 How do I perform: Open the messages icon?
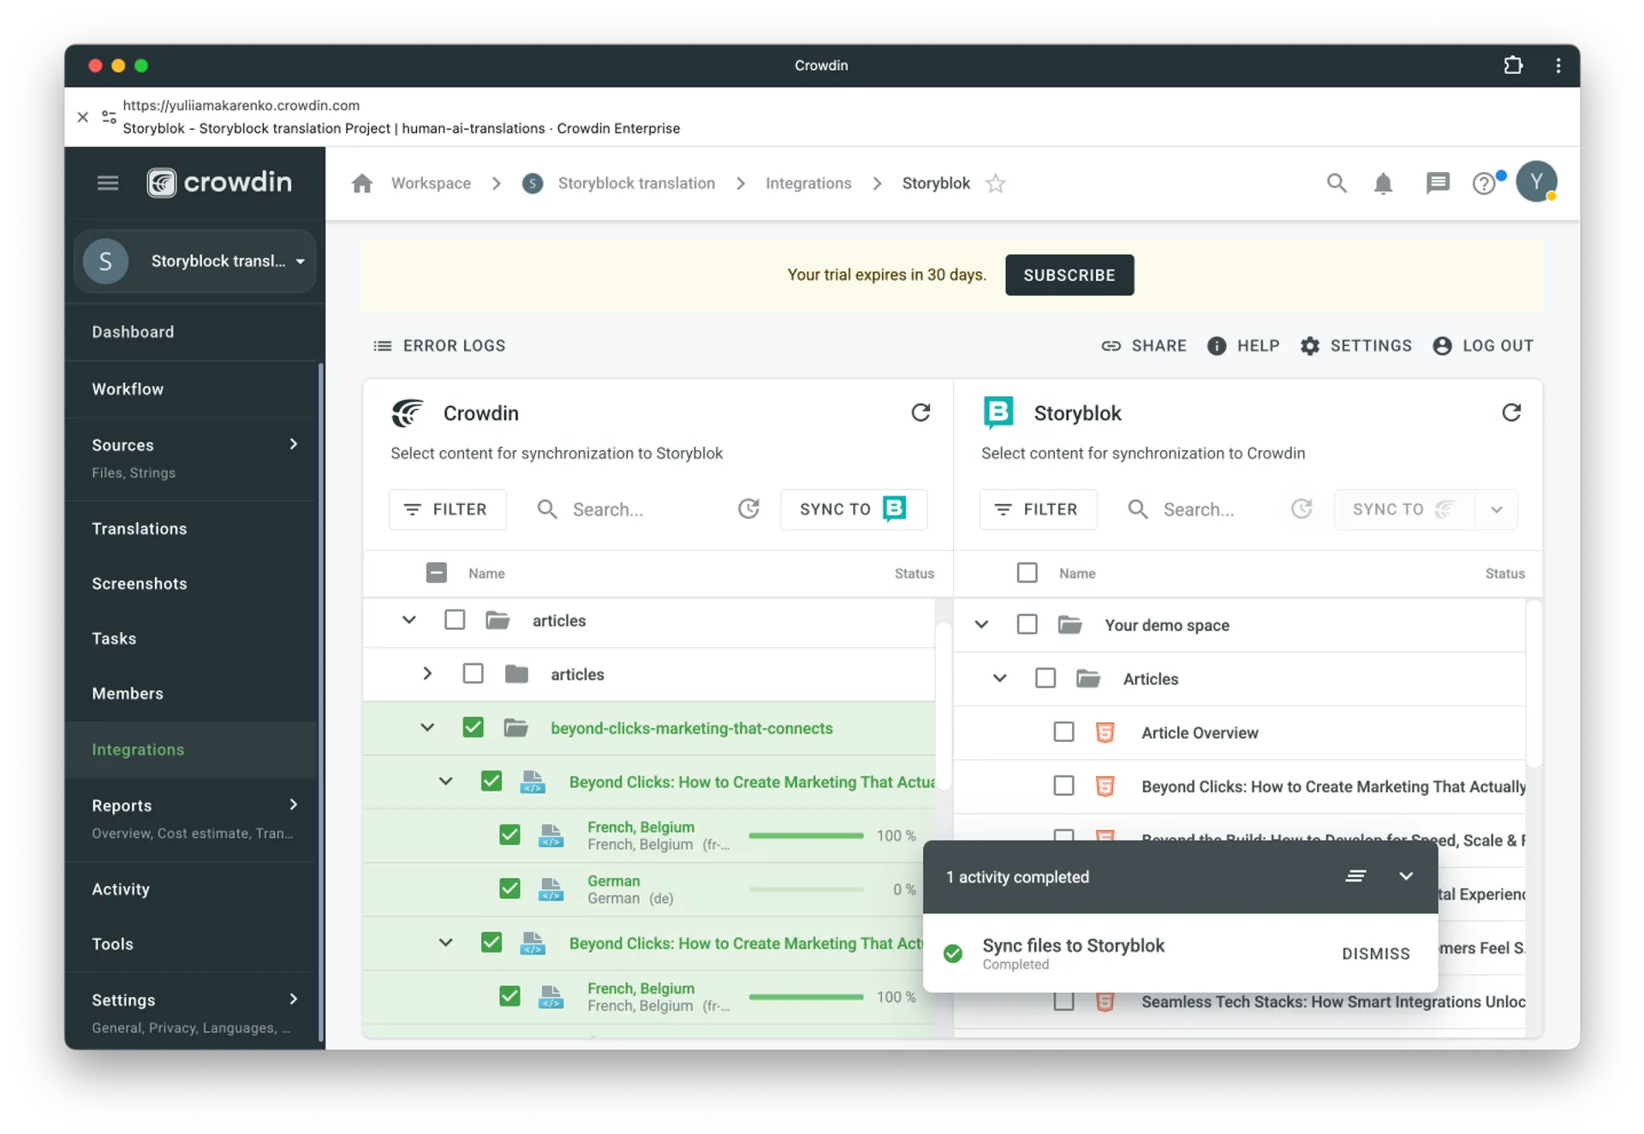(x=1437, y=183)
